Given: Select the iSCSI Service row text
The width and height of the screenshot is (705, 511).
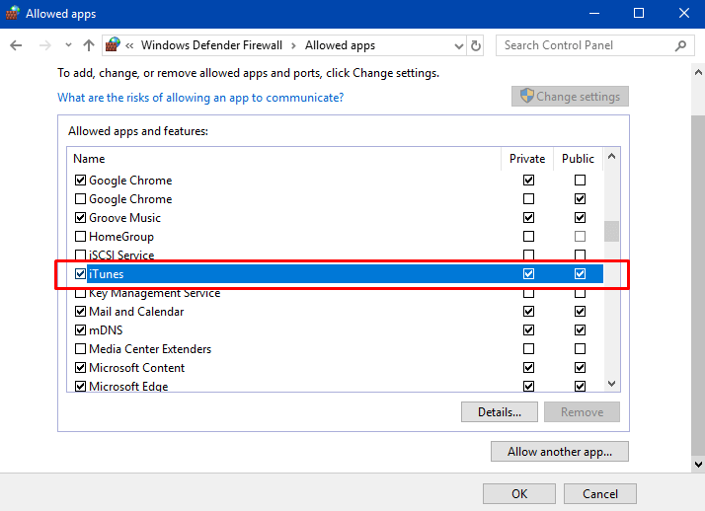Looking at the screenshot, I should 121,255.
